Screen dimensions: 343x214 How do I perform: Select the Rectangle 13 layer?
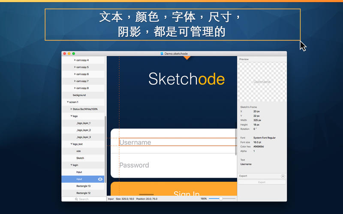tap(83, 186)
